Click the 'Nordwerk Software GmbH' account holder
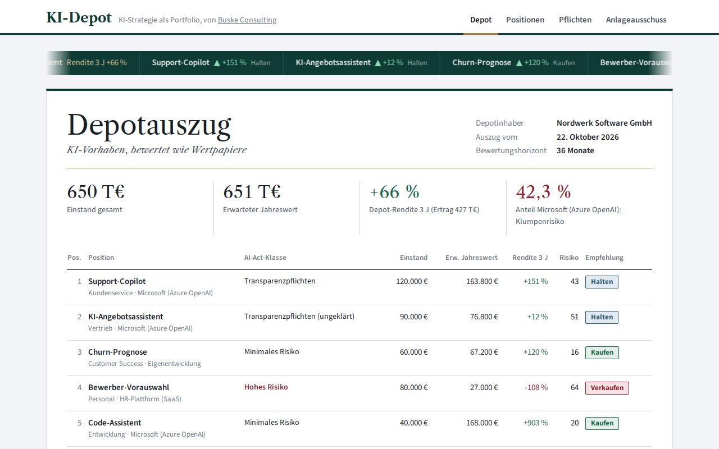Screen dimensions: 719x449 pos(604,123)
